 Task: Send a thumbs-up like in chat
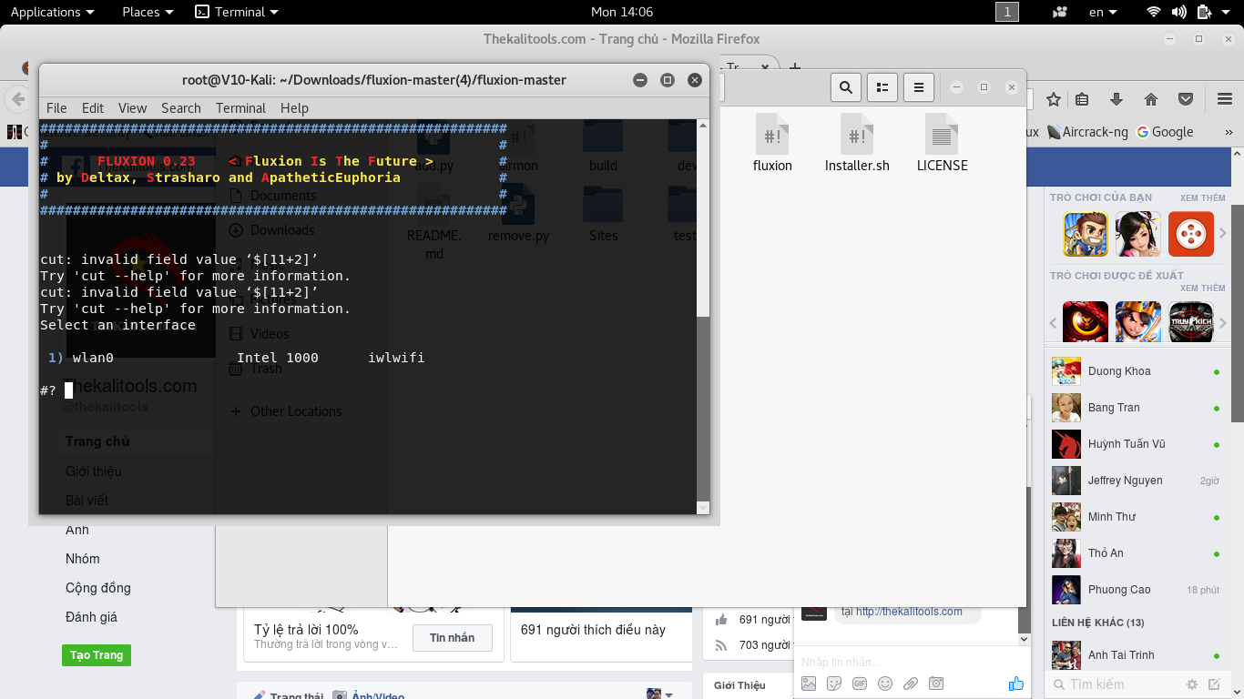click(x=1016, y=684)
